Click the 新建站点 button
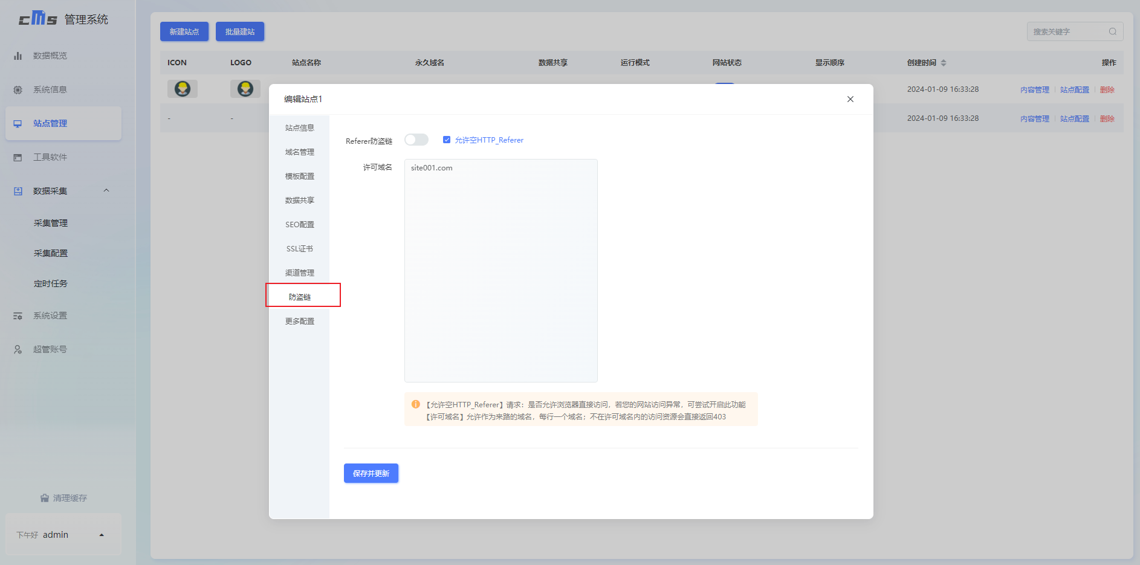Image resolution: width=1140 pixels, height=565 pixels. [x=184, y=31]
